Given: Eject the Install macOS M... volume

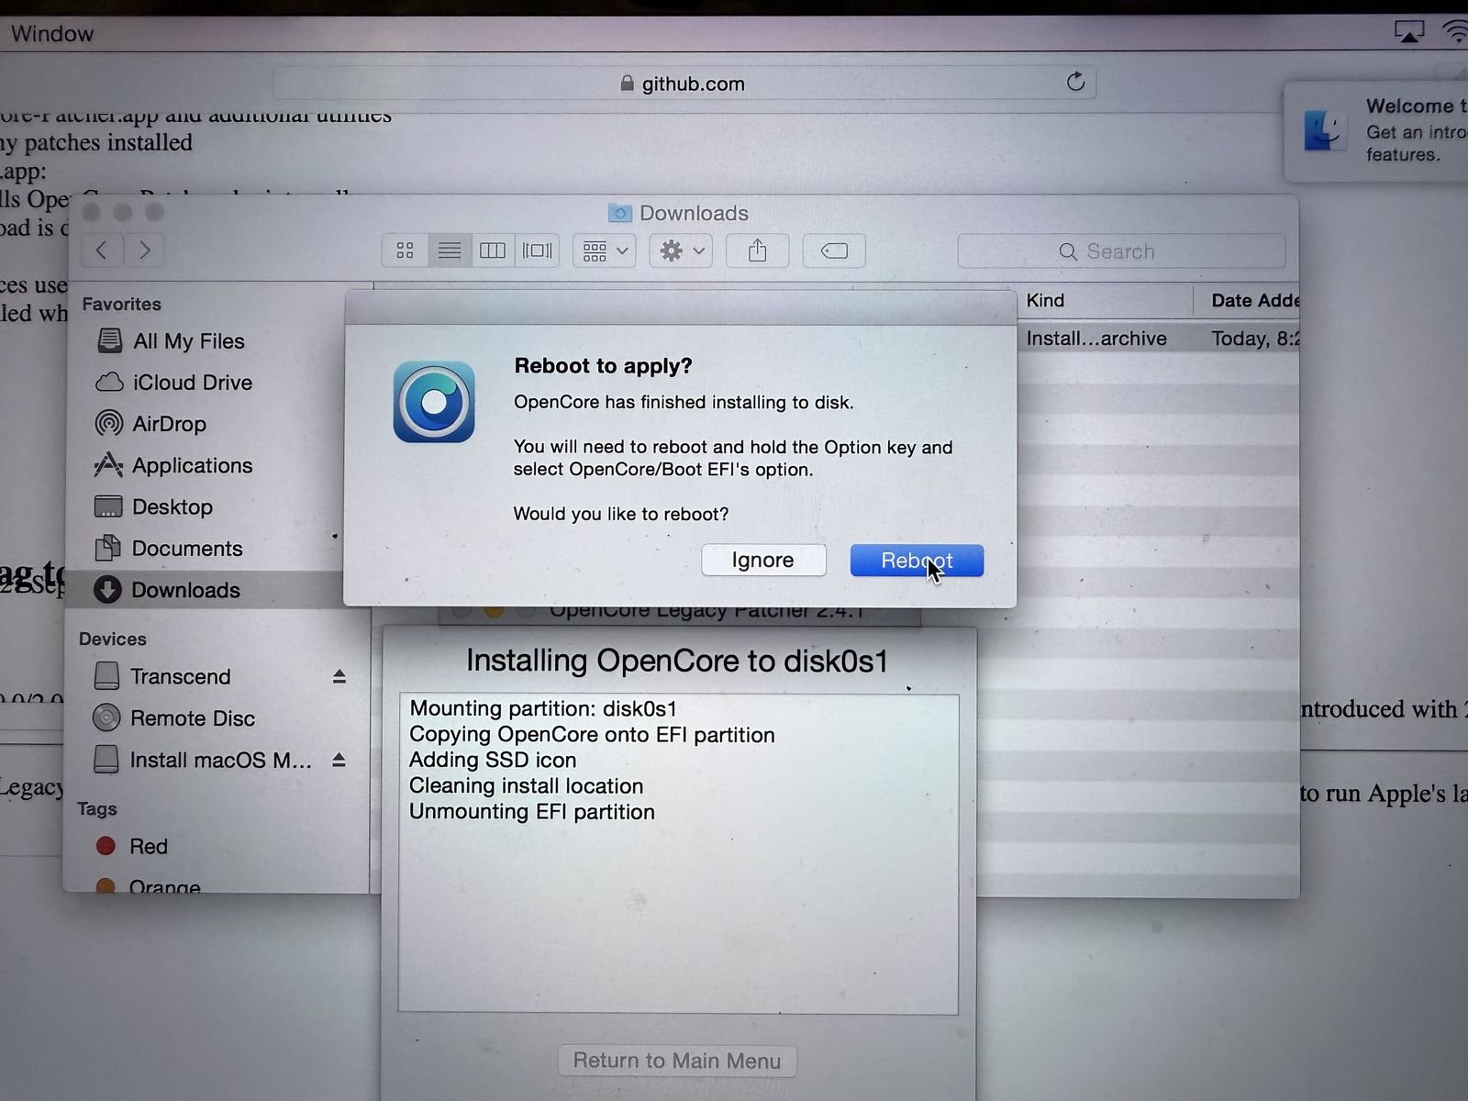Looking at the screenshot, I should [339, 760].
